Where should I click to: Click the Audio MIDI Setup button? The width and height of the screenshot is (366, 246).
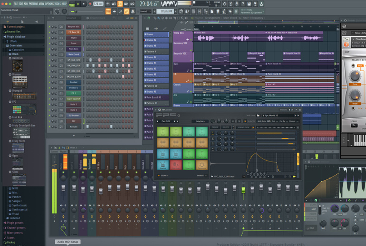point(68,242)
